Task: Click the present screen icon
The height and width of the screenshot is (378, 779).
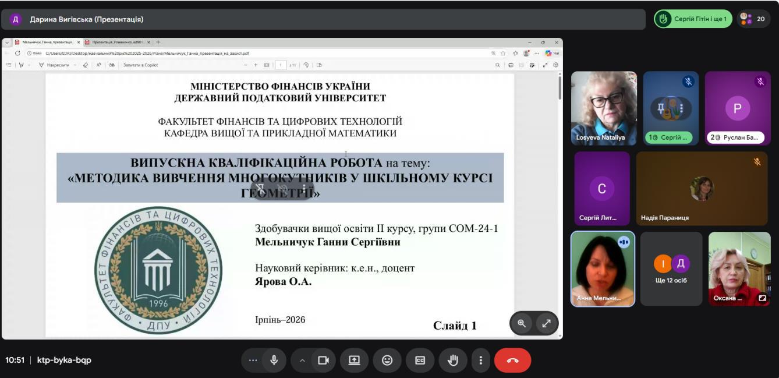Action: (x=354, y=360)
